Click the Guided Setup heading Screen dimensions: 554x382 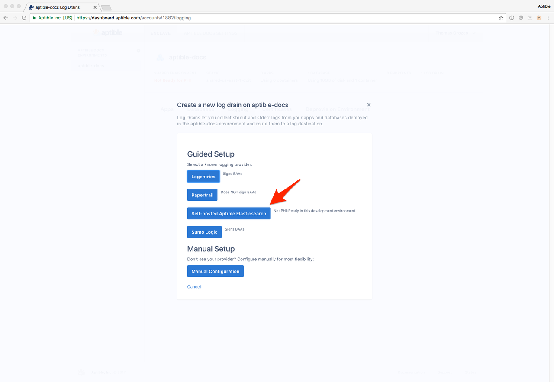211,154
